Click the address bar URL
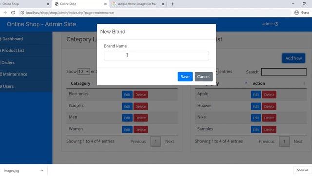The width and height of the screenshot is (312, 176). pos(70,13)
